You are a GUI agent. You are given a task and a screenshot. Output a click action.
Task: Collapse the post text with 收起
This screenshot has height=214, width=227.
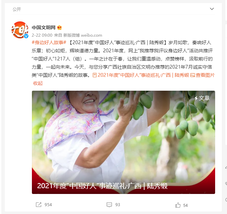[x=38, y=83]
